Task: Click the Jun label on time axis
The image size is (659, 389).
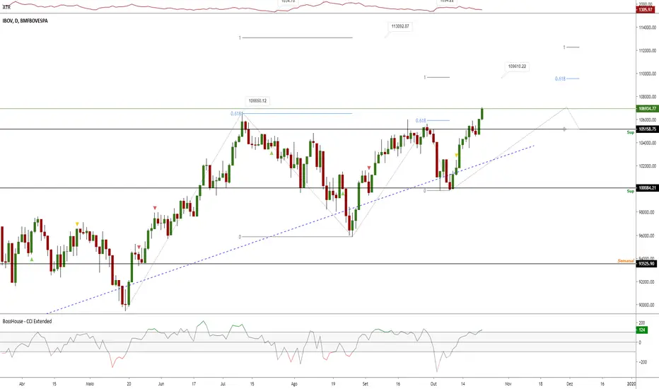Action: (x=161, y=384)
